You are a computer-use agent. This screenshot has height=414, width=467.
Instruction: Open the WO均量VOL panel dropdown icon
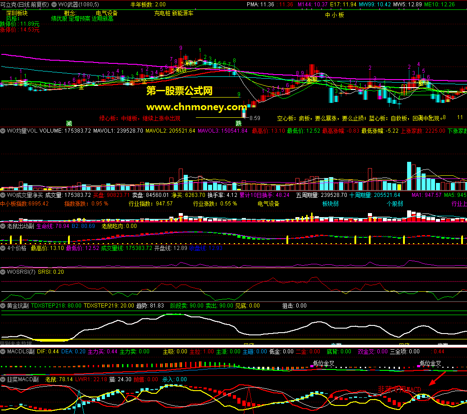point(3,131)
